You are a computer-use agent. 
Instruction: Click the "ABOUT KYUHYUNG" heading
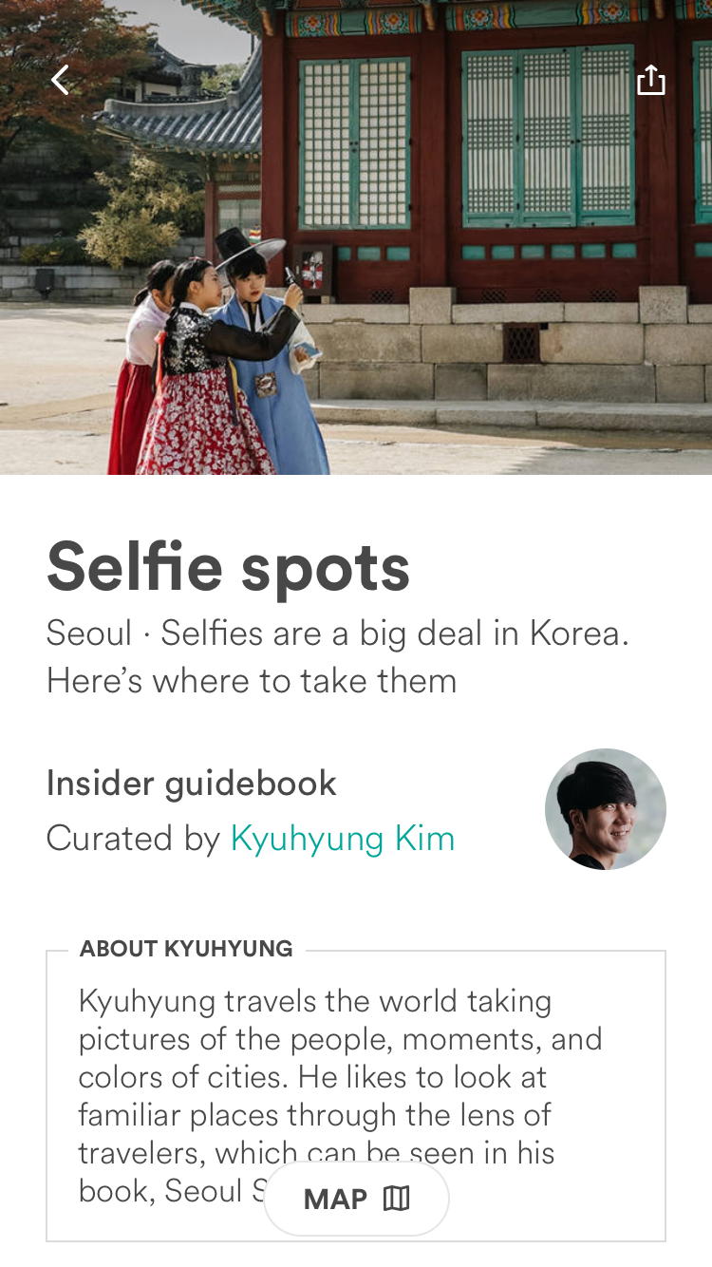[186, 949]
